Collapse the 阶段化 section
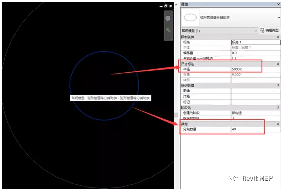Image resolution: width=289 pixels, height=192 pixels. tap(278, 107)
